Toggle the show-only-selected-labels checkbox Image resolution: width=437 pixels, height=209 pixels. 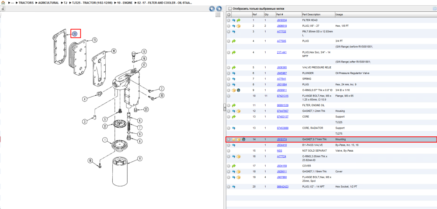coord(230,9)
